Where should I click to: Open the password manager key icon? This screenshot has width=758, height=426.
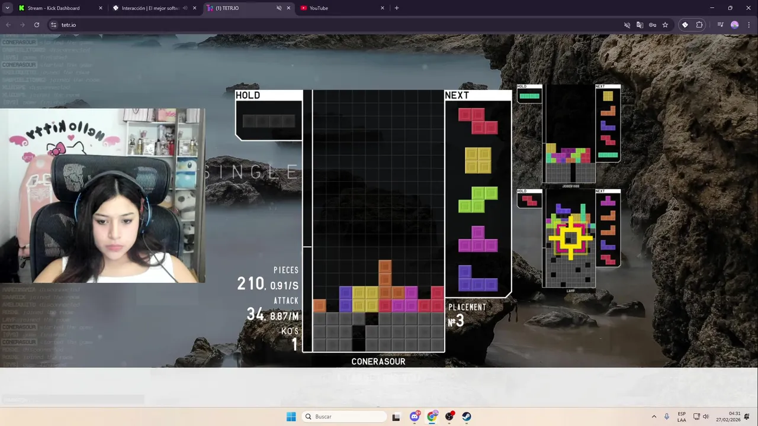click(x=653, y=25)
